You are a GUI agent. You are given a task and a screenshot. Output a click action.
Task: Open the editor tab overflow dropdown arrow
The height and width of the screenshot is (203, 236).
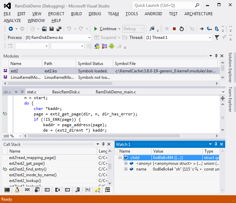(223, 92)
